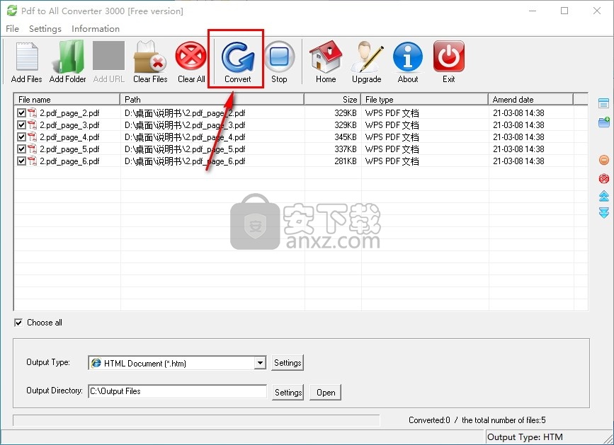Screen dimensions: 614x445
Task: Uncheck the 2.pdf_page_6.pdf checkbox
Action: click(x=21, y=161)
